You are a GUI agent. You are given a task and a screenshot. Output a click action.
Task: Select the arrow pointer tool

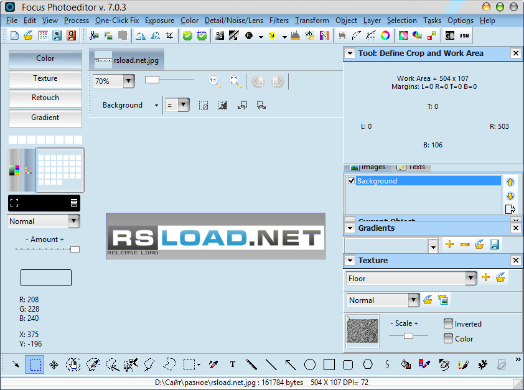point(16,364)
